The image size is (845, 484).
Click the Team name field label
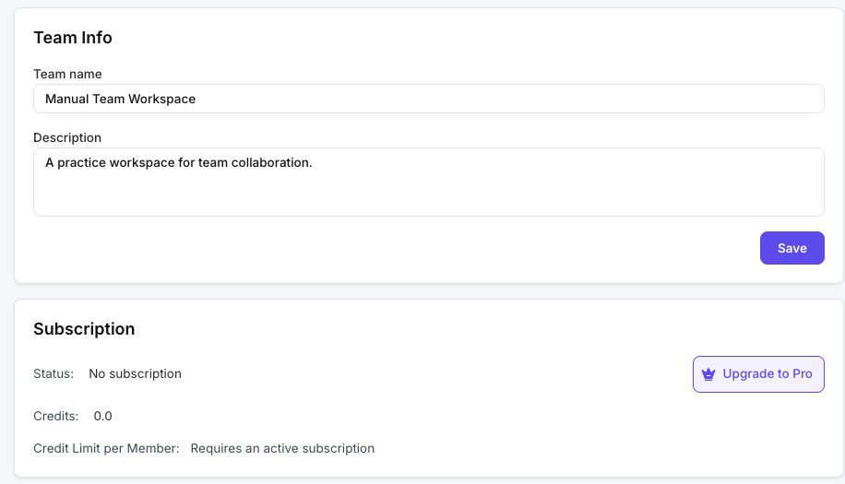point(67,74)
